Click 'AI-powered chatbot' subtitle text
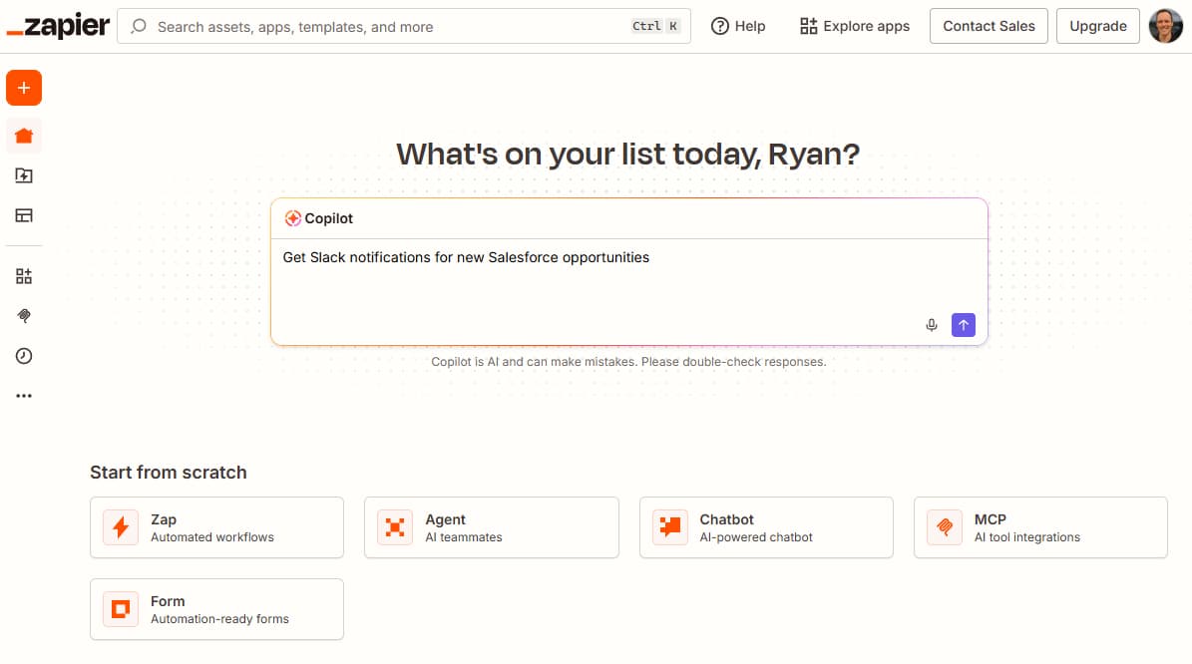Image resolution: width=1192 pixels, height=664 pixels. 756,537
